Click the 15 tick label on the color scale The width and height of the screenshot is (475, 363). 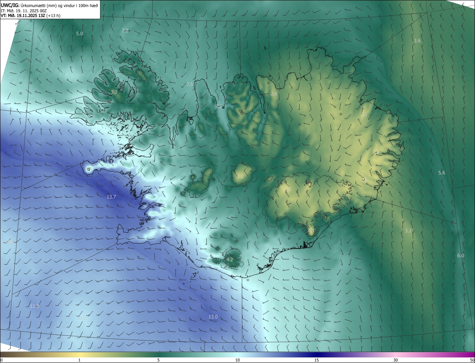point(317,360)
